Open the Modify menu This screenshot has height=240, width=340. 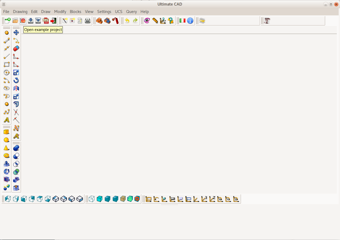pos(60,12)
